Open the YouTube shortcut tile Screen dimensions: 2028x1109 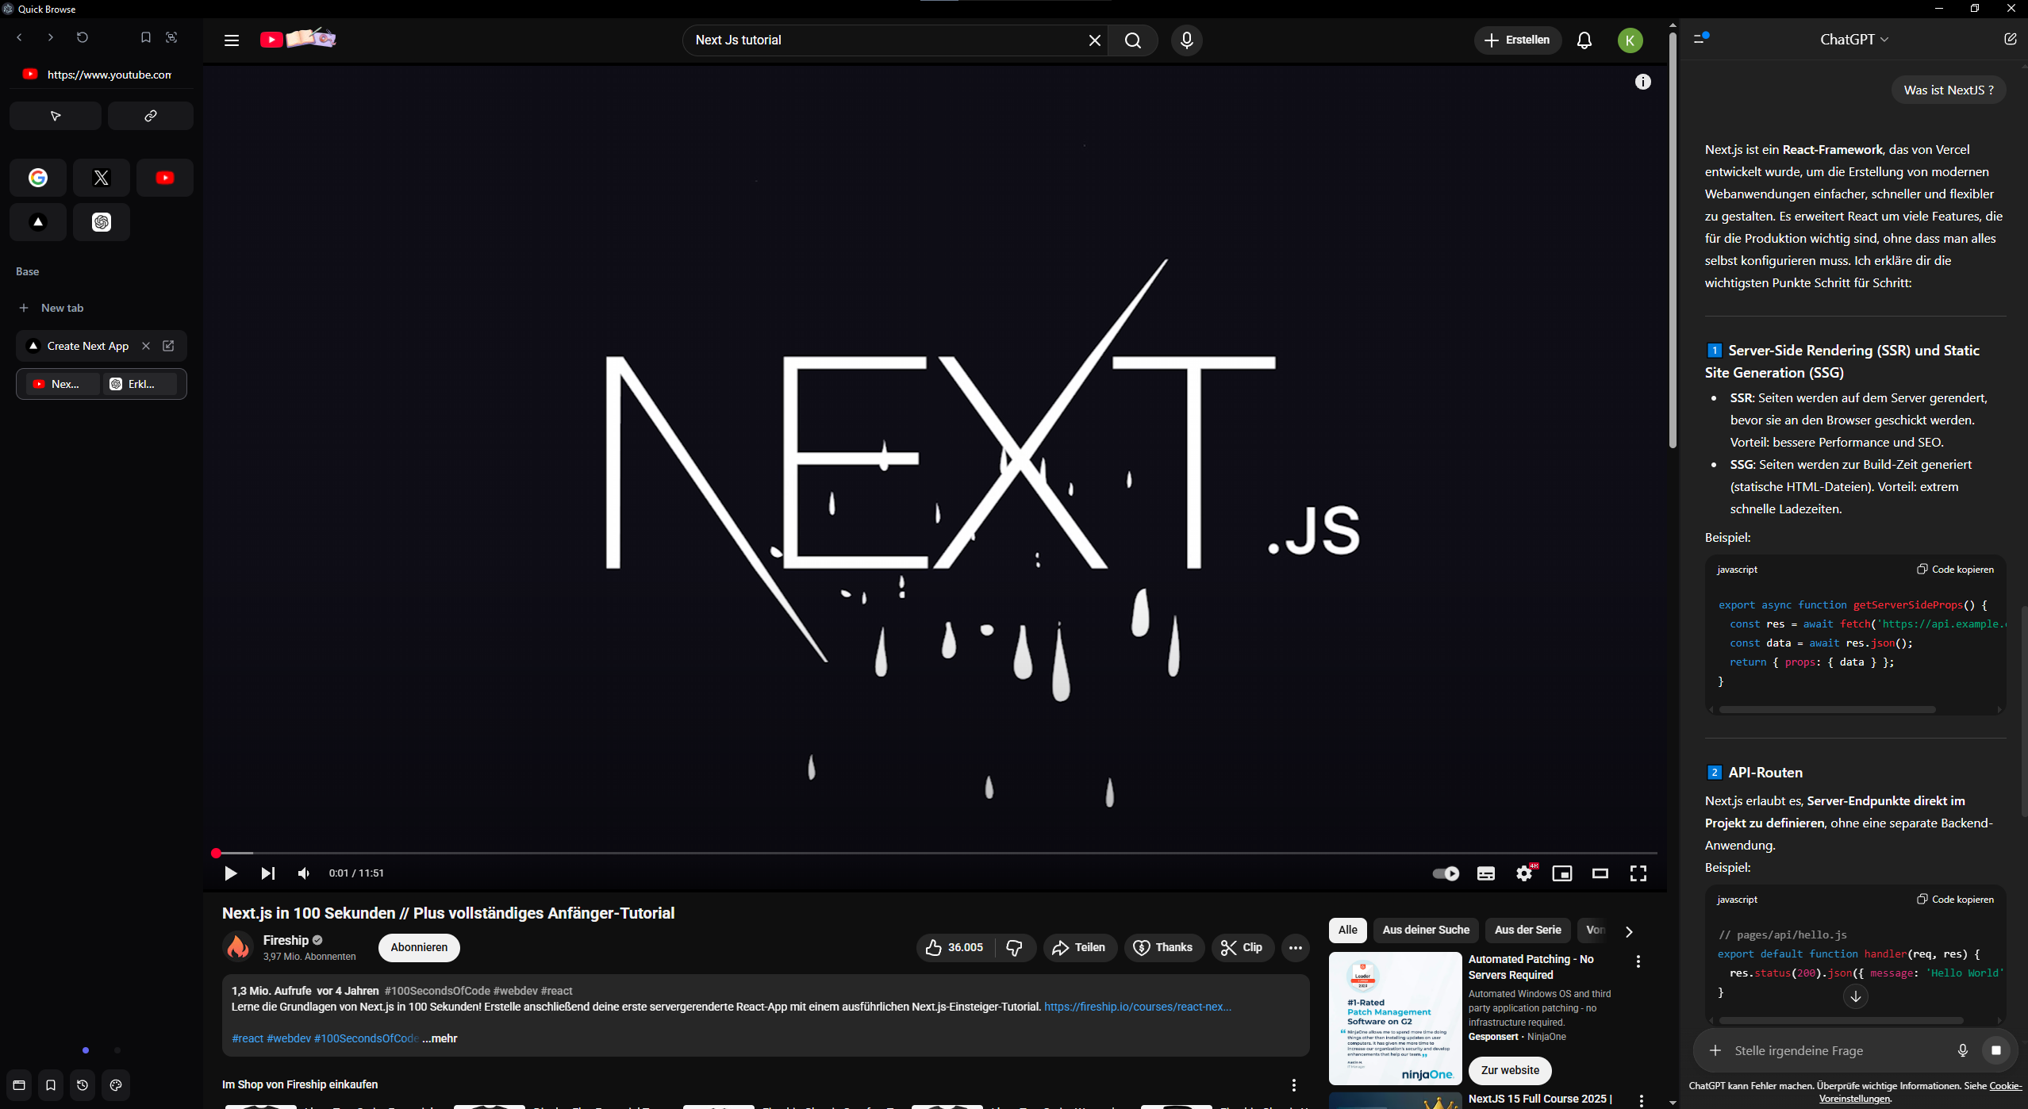(x=165, y=178)
